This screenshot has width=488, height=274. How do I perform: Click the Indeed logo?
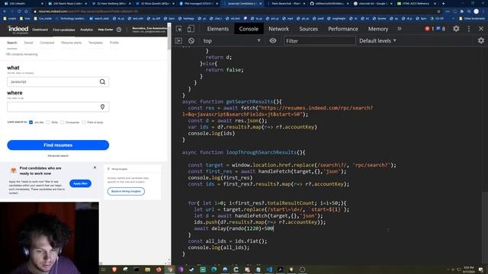pos(18,30)
